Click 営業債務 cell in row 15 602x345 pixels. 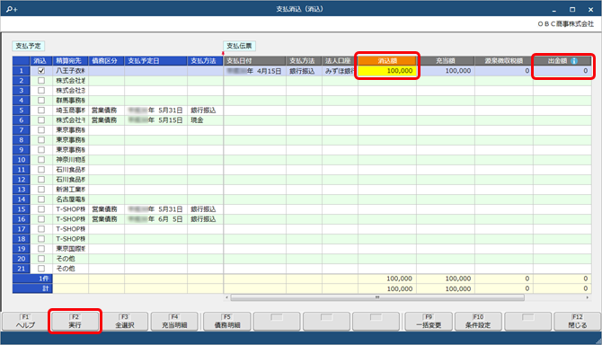click(x=106, y=209)
